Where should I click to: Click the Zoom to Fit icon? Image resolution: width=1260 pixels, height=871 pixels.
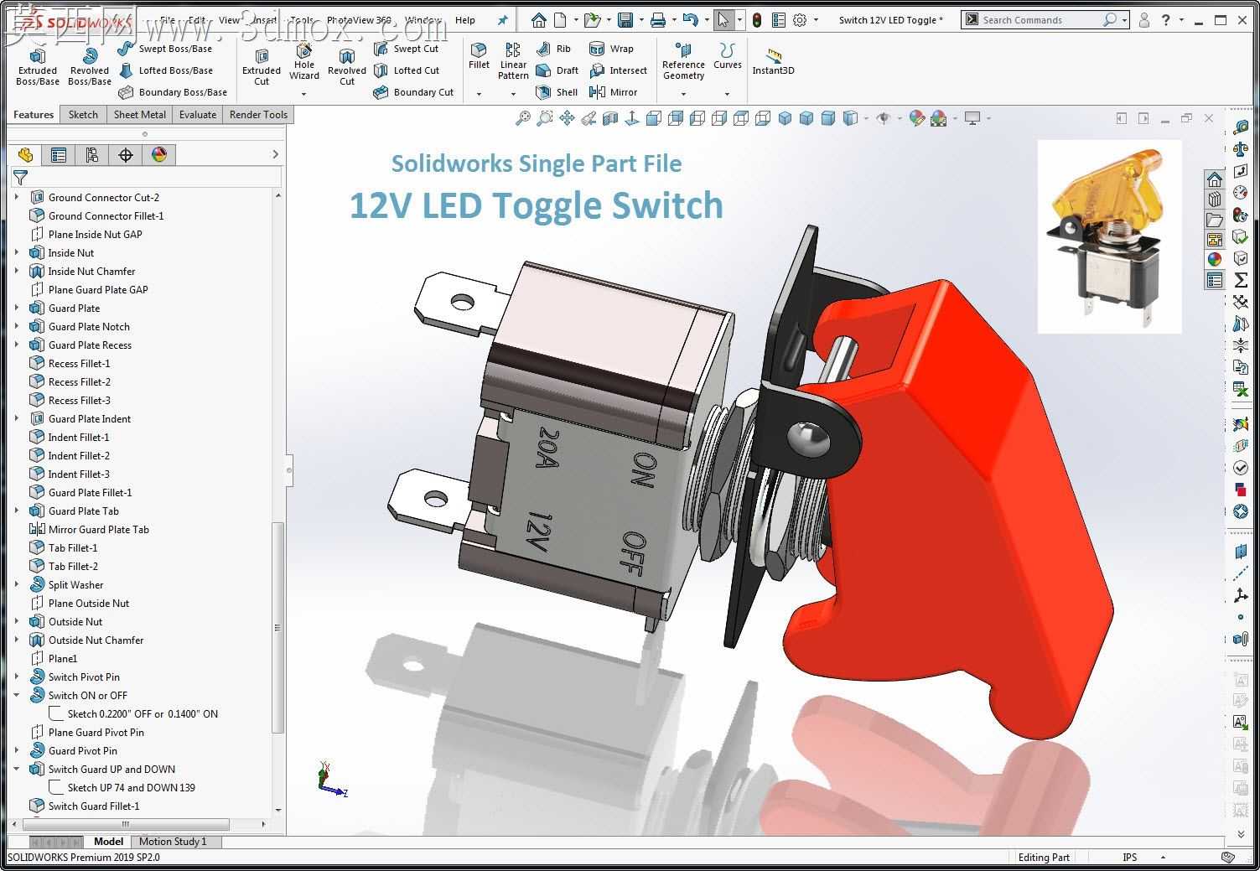coord(522,119)
